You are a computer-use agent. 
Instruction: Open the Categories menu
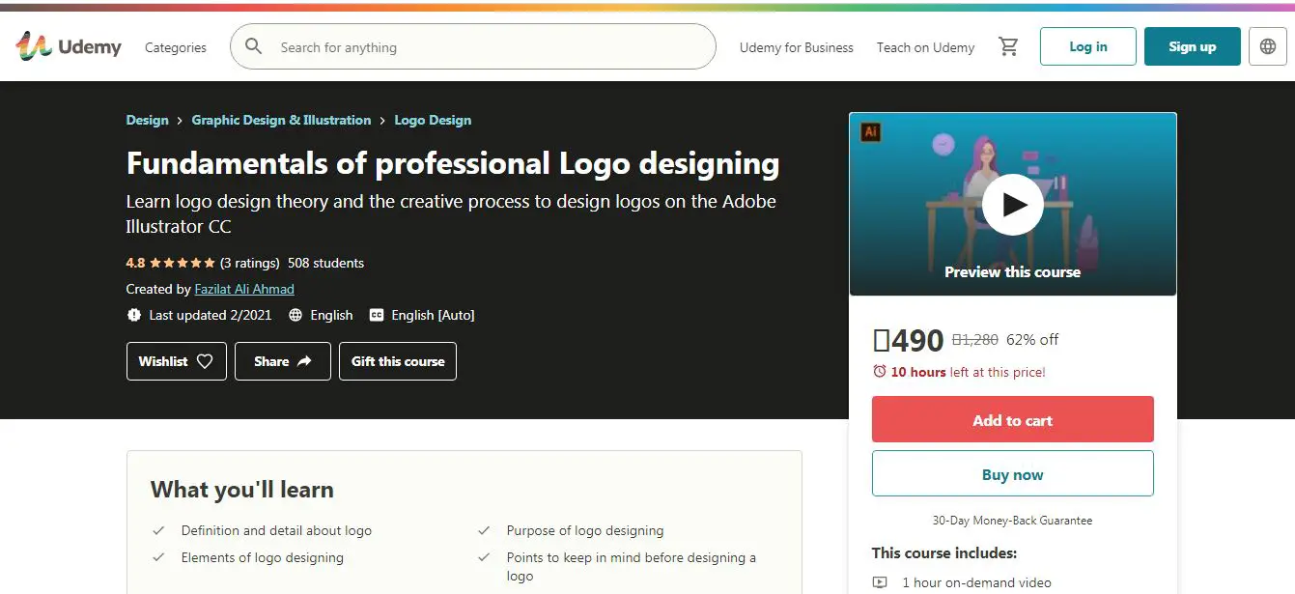tap(176, 47)
